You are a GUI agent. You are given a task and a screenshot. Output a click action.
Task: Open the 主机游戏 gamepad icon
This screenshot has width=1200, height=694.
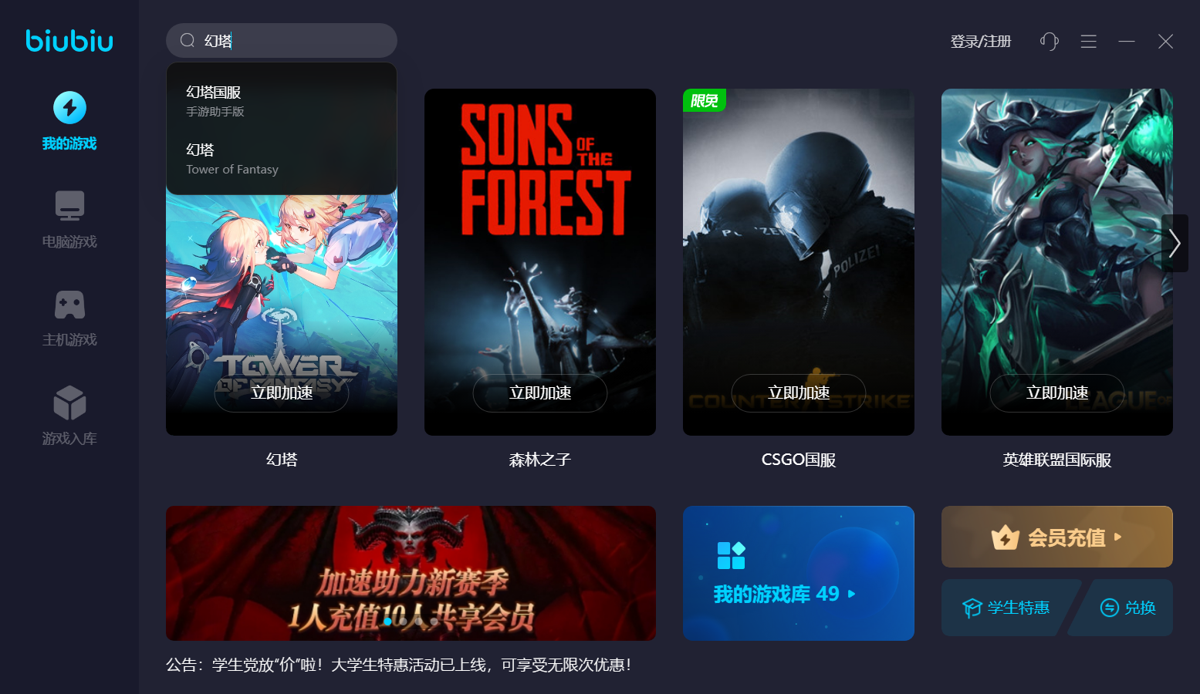coord(69,305)
